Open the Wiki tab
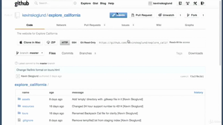 tap(159, 25)
